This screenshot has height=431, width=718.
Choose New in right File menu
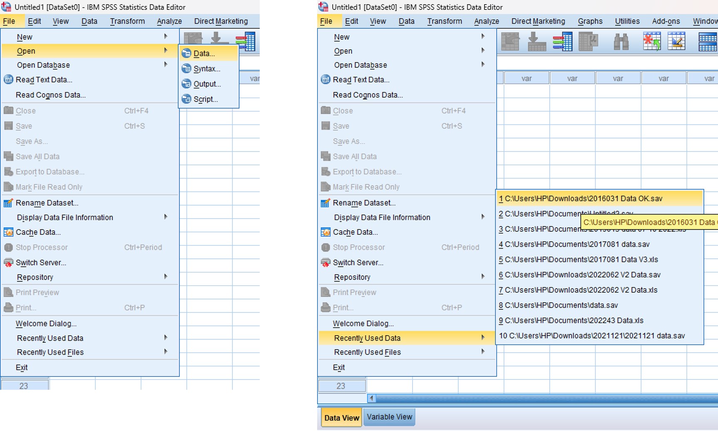pyautogui.click(x=407, y=37)
